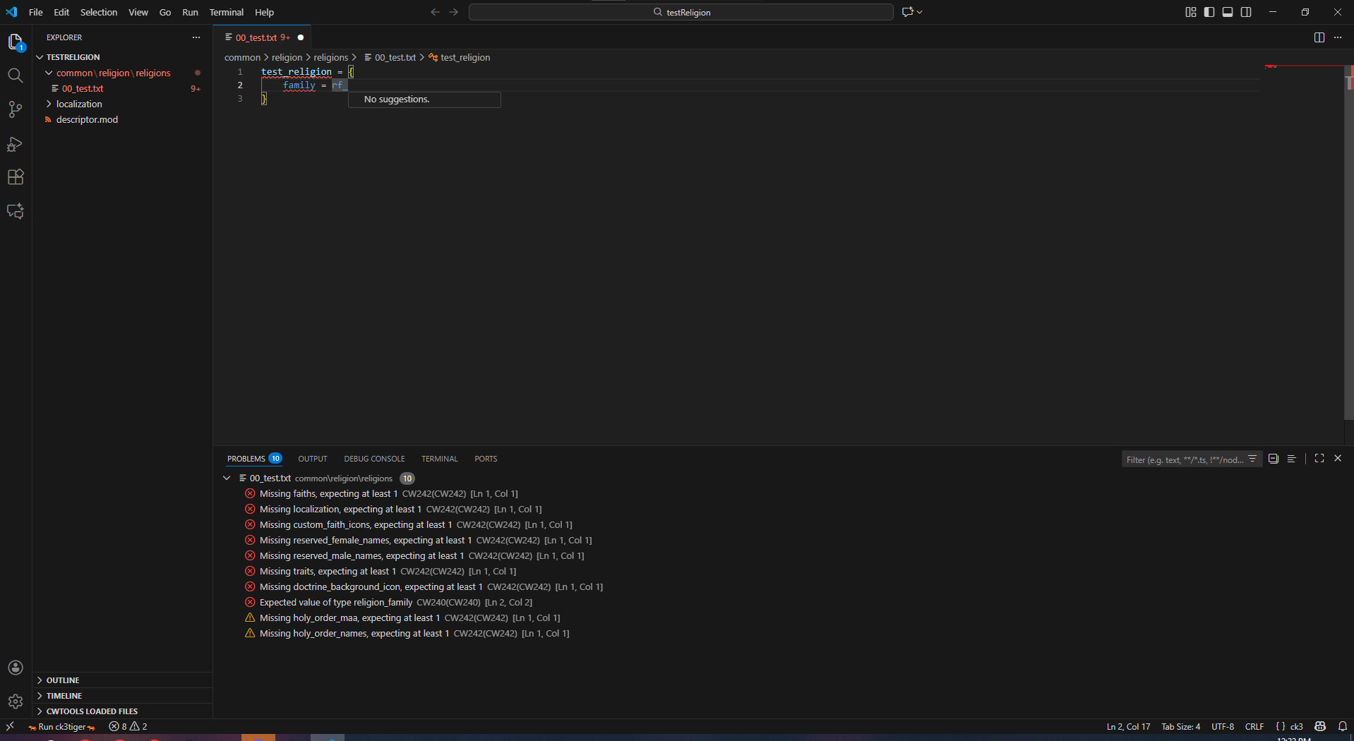
Task: Click Run ck3tiger in status bar
Action: point(62,727)
